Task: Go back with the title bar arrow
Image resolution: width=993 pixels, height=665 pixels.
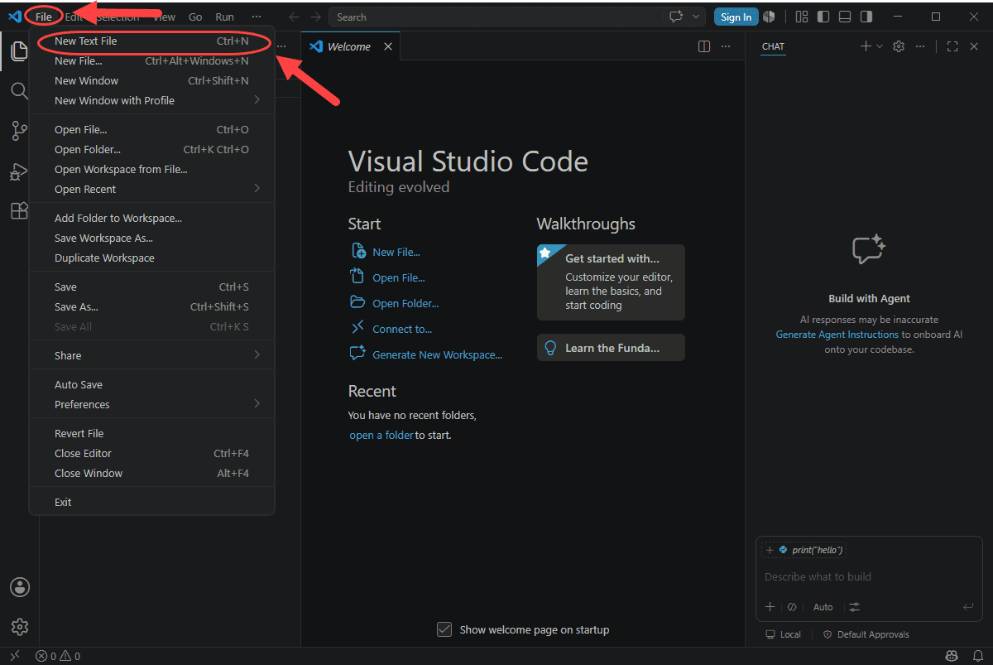Action: [294, 17]
